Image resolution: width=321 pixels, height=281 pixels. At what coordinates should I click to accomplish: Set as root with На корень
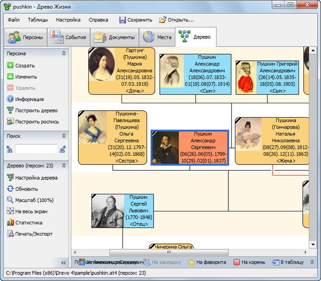click(x=236, y=262)
